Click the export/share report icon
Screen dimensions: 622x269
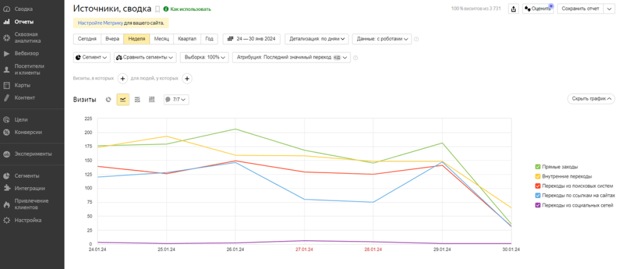(514, 9)
